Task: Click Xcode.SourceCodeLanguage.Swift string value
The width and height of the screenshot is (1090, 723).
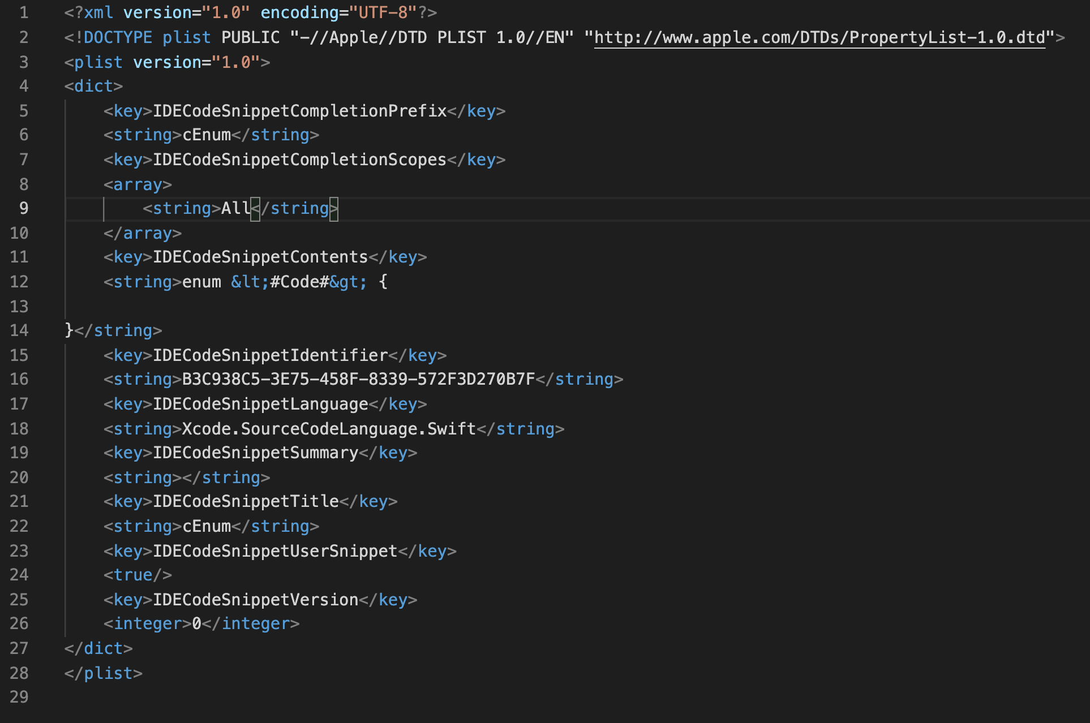Action: point(329,429)
